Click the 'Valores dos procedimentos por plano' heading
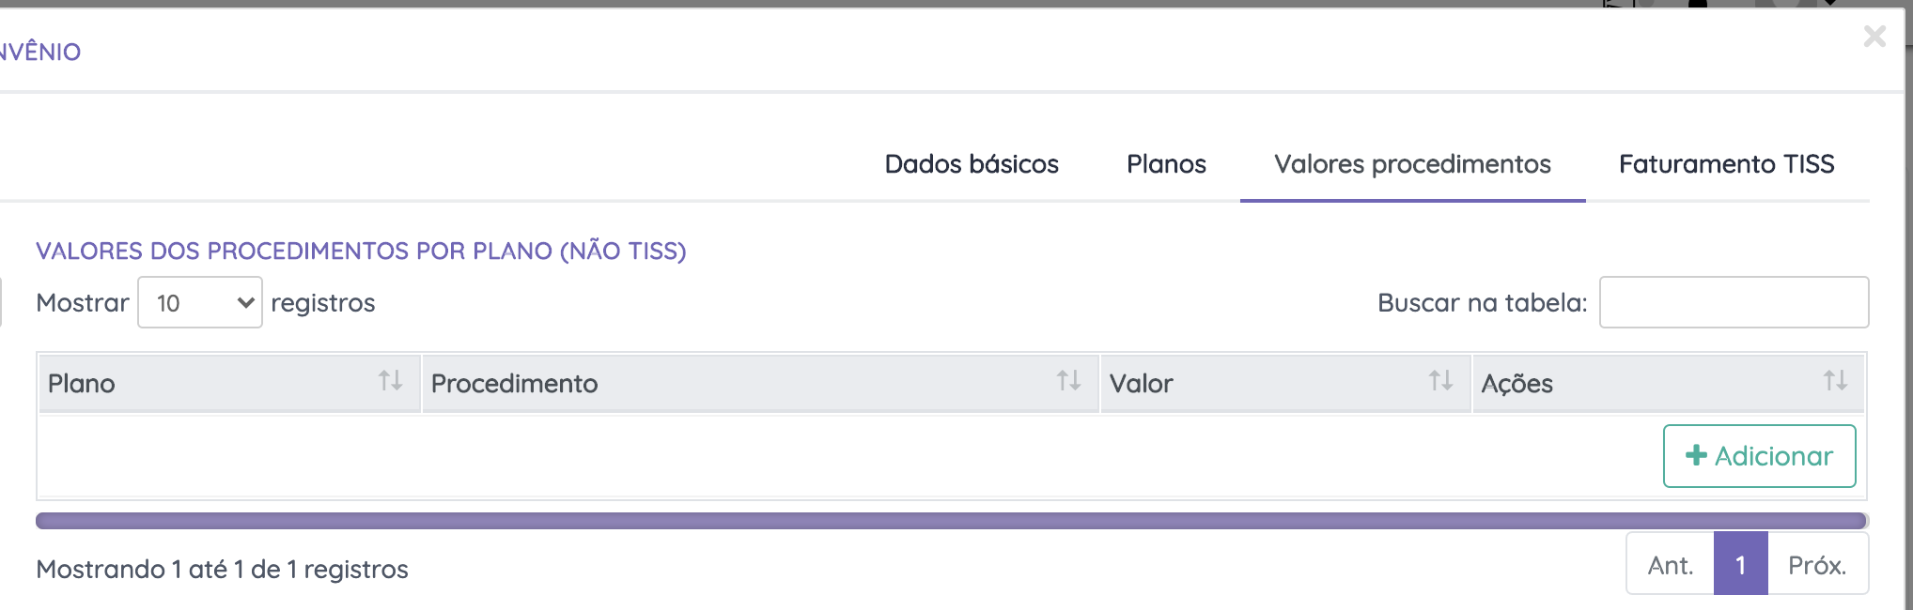The image size is (1913, 610). 361,252
